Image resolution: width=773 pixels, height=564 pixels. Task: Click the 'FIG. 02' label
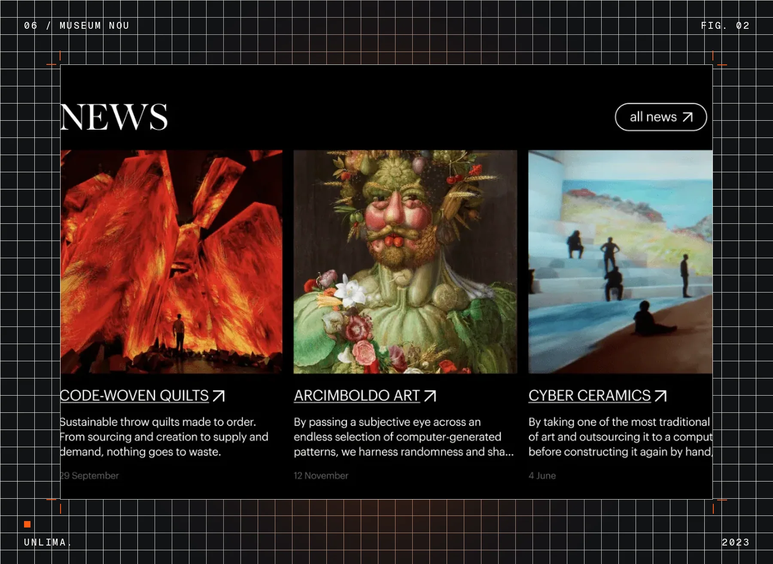click(x=725, y=26)
